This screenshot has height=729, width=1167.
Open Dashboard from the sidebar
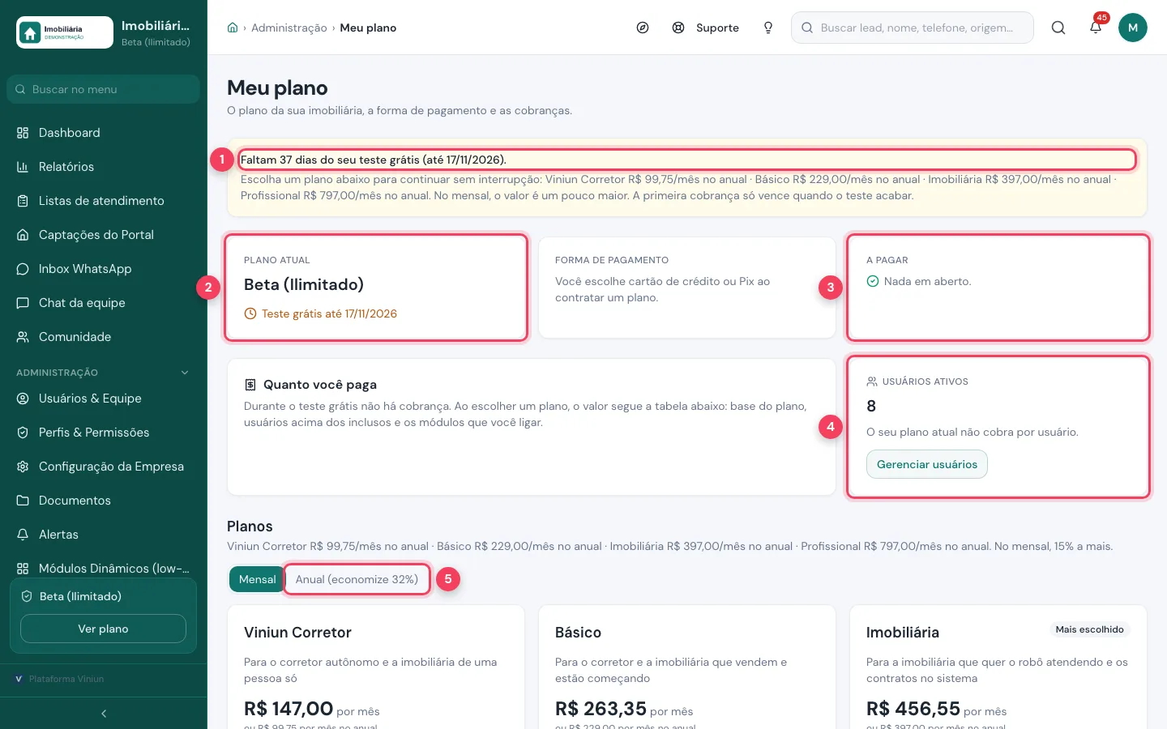coord(104,133)
